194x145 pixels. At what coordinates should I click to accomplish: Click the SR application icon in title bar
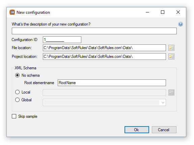12,12
